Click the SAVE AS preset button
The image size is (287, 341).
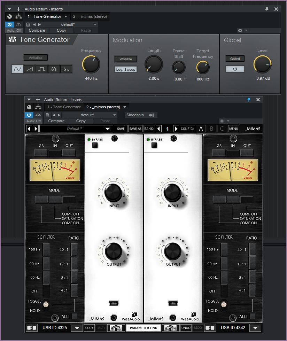pyautogui.click(x=135, y=129)
